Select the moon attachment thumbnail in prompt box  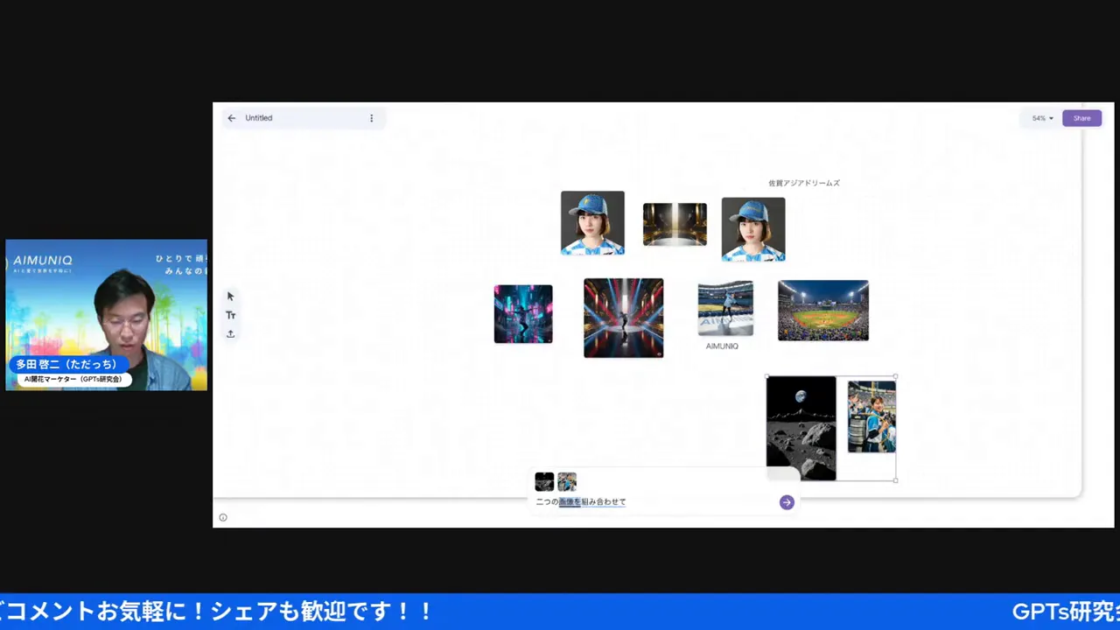click(x=544, y=482)
